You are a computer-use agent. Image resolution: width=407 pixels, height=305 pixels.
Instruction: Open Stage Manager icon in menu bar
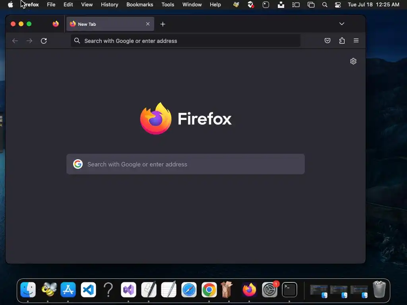click(296, 5)
